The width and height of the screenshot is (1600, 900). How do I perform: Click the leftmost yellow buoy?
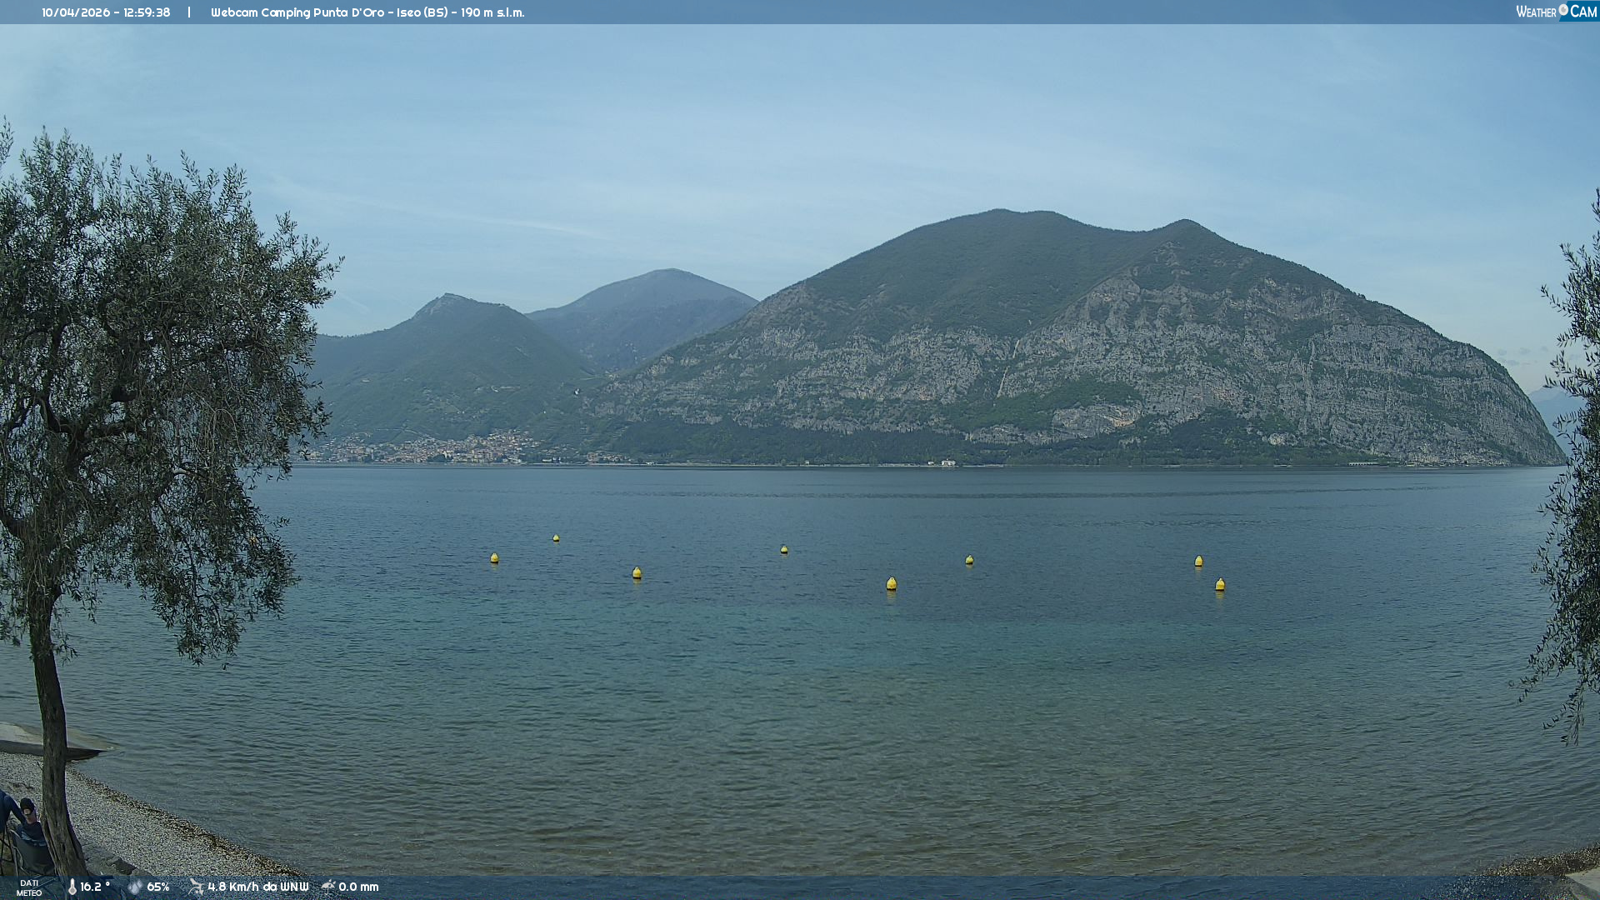[494, 558]
